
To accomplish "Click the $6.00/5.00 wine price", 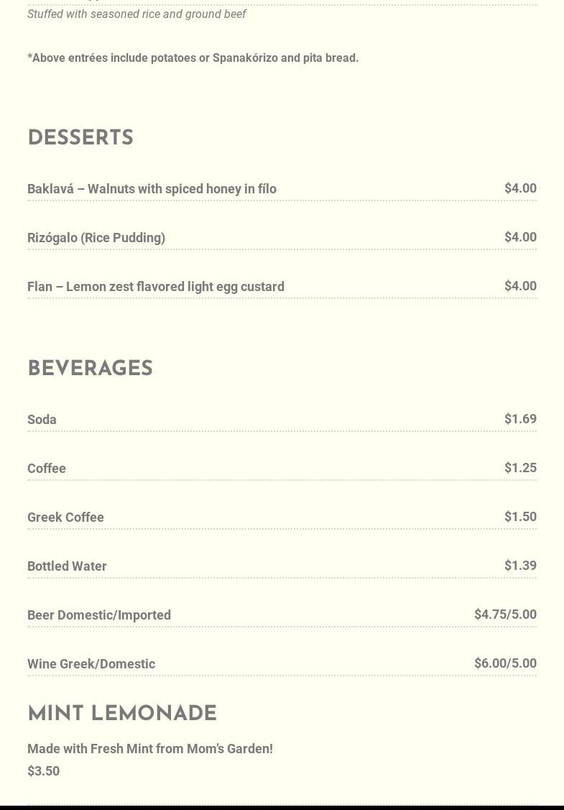I will pyautogui.click(x=505, y=663).
